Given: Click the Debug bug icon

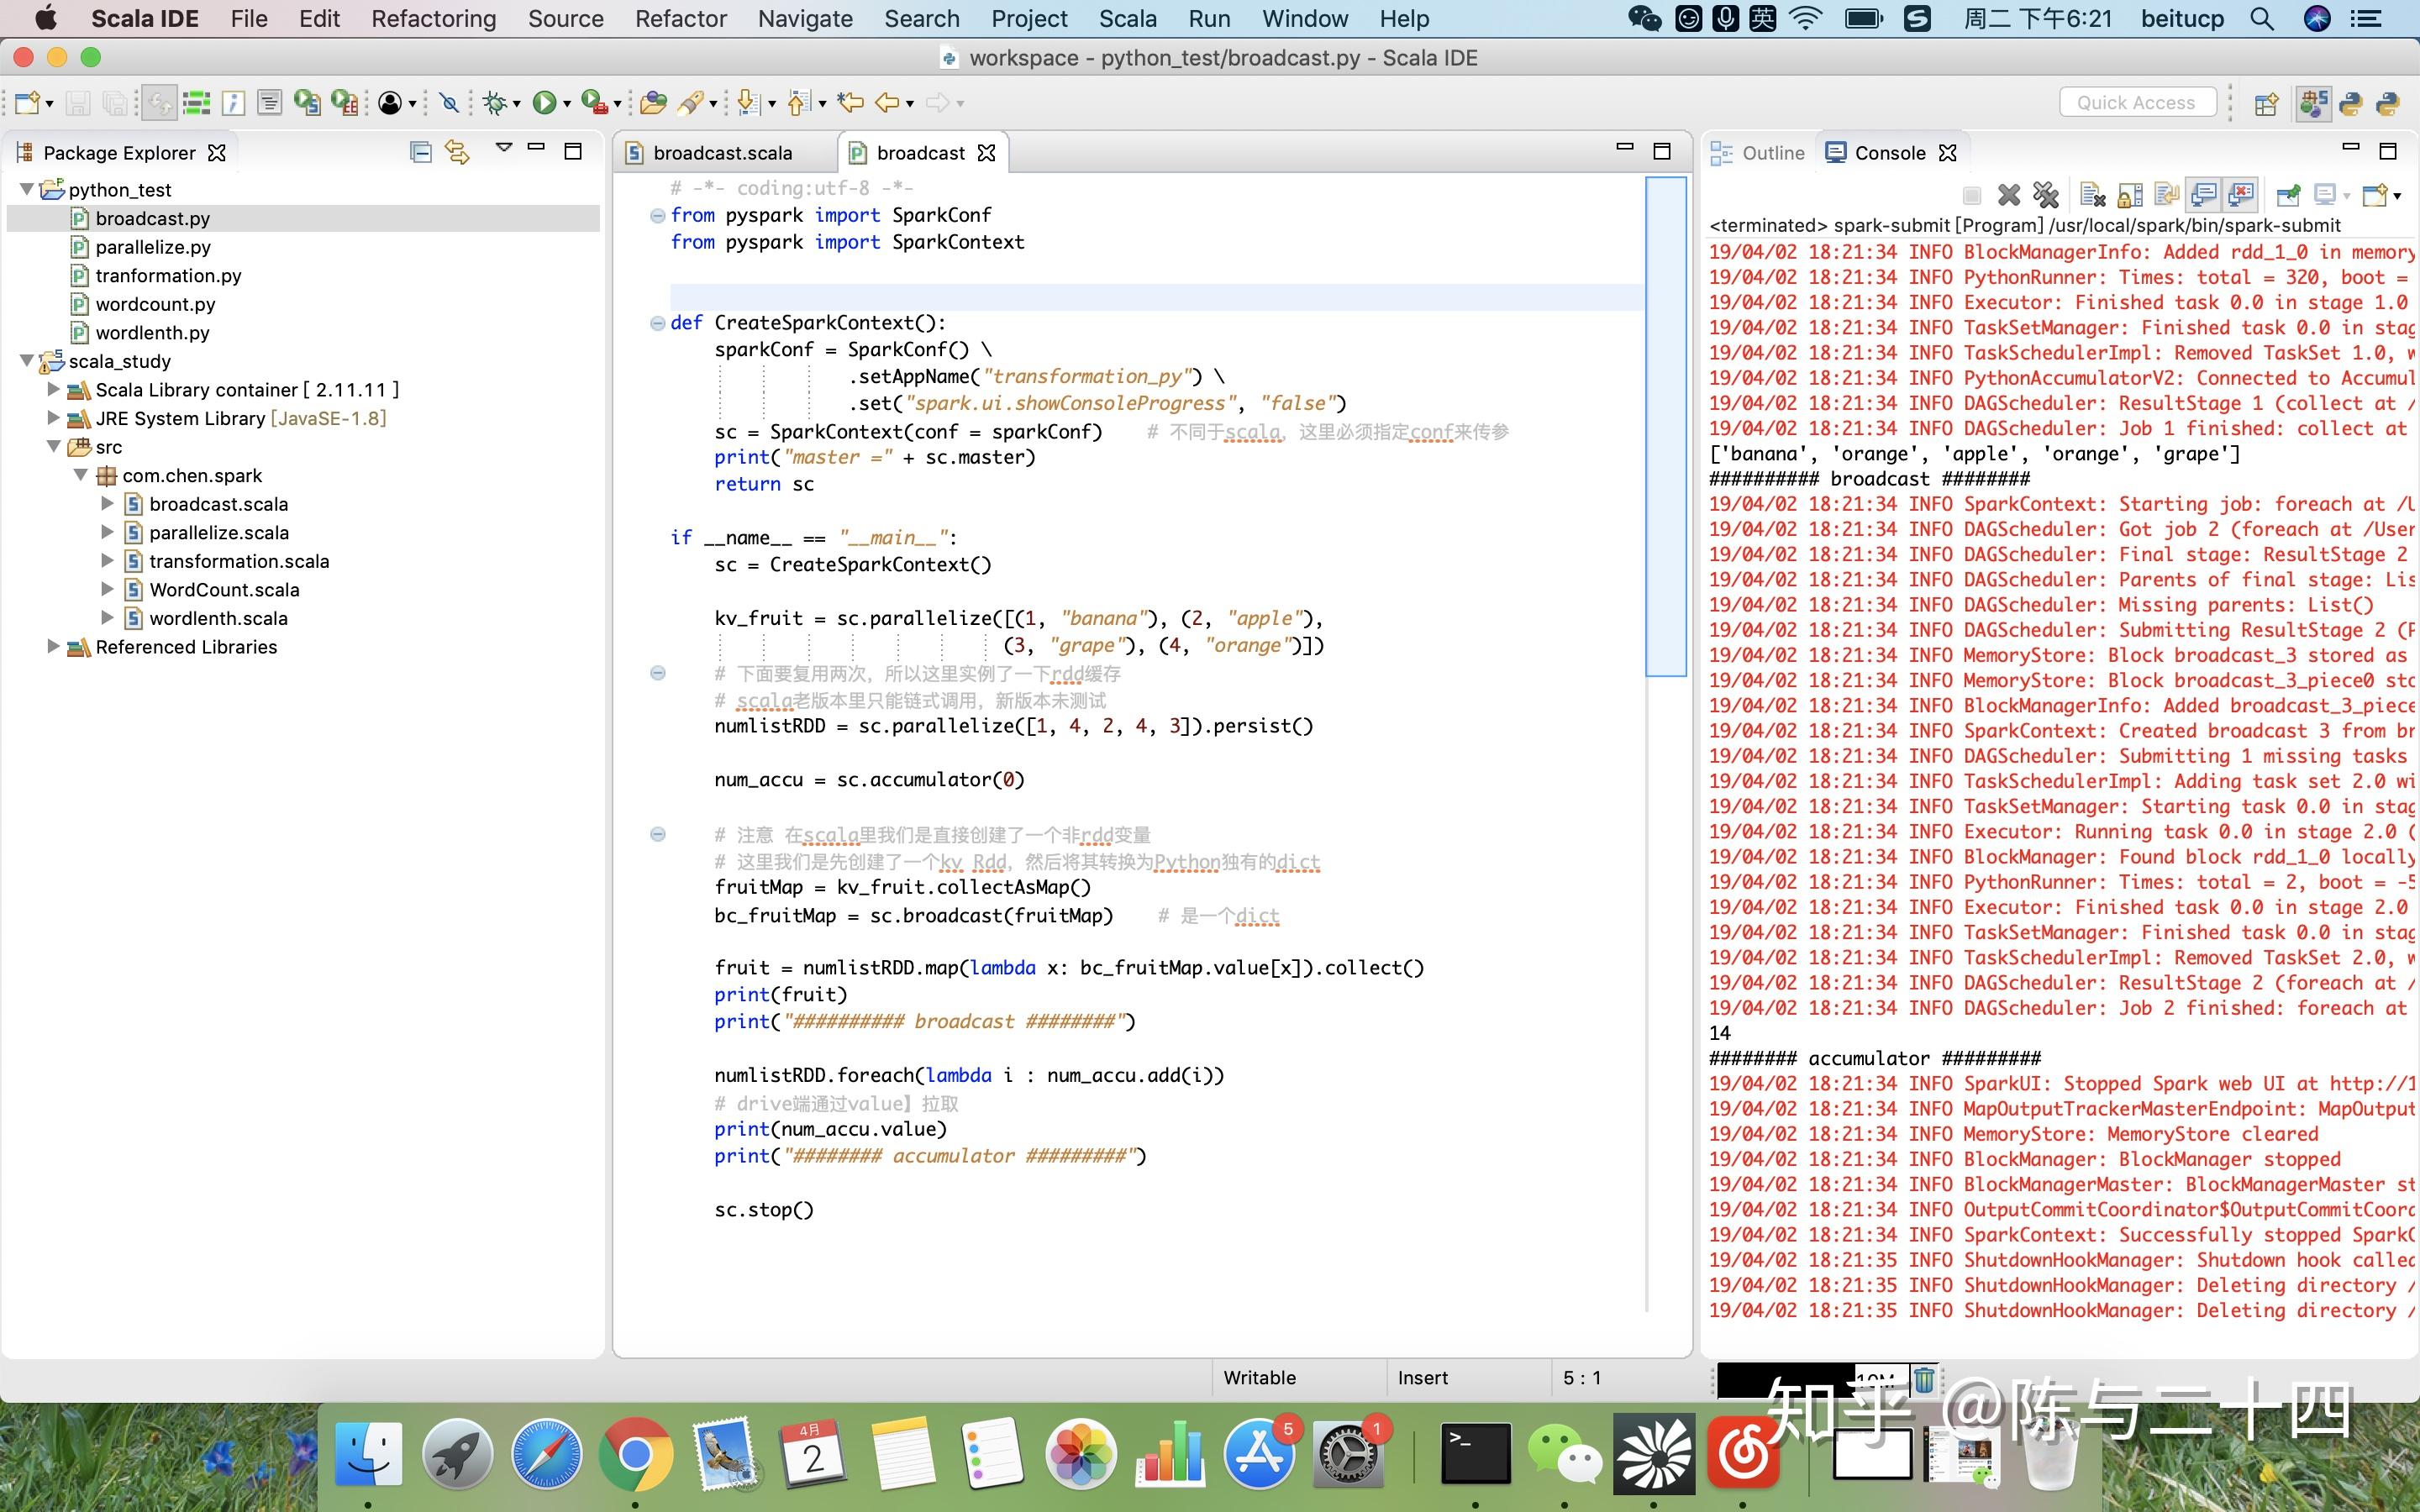Looking at the screenshot, I should tap(494, 102).
